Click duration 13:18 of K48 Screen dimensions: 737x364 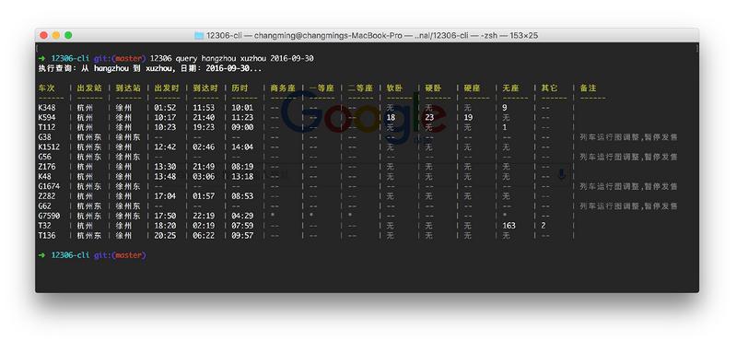coord(242,177)
